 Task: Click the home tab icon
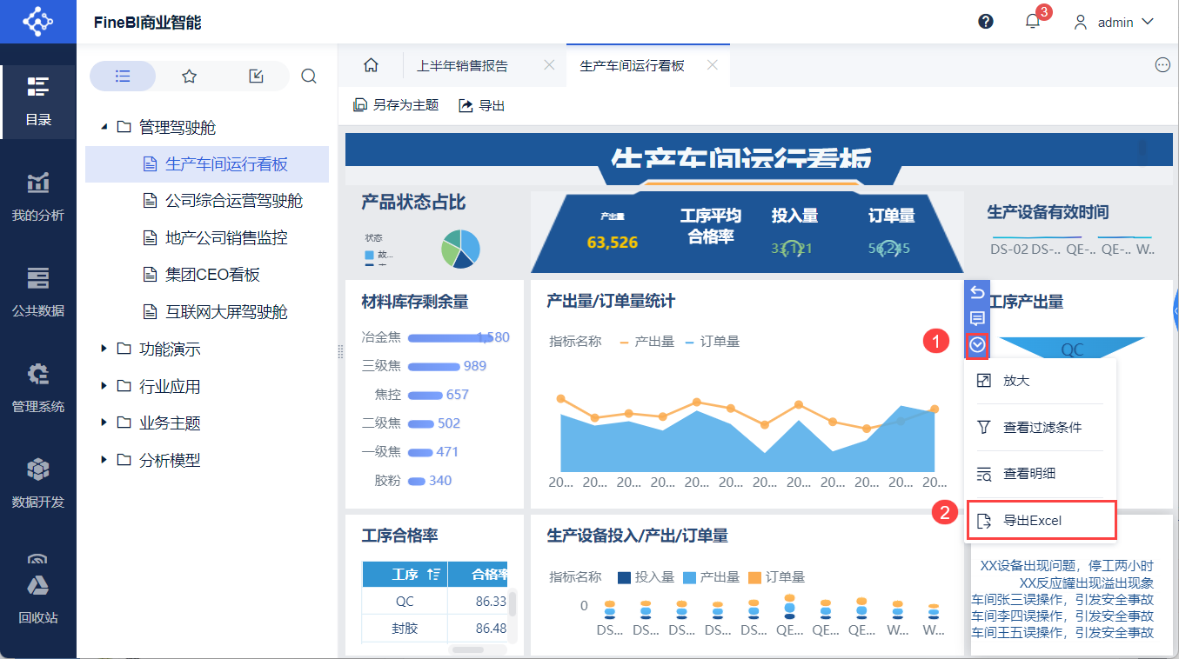371,65
